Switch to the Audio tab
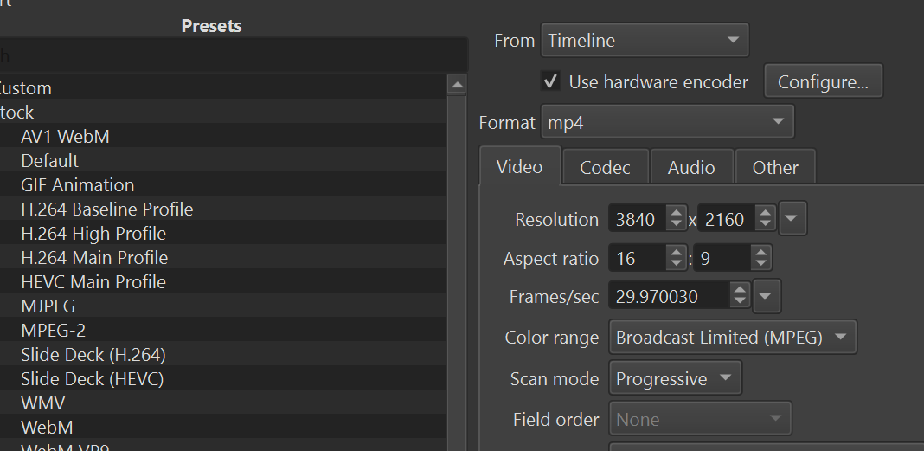 click(691, 168)
